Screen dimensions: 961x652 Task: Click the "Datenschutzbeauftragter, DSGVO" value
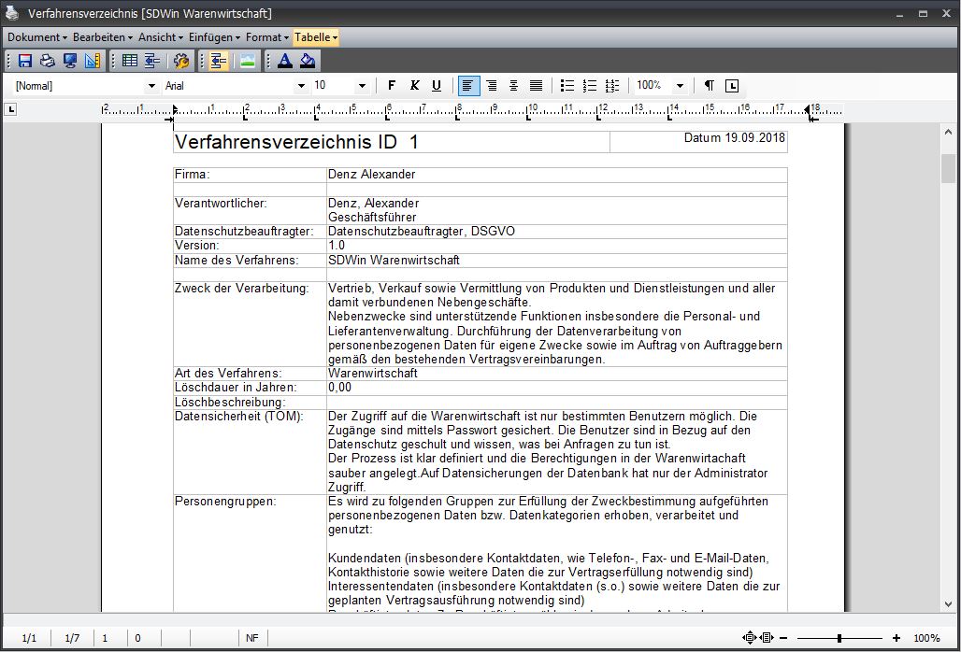(x=421, y=232)
